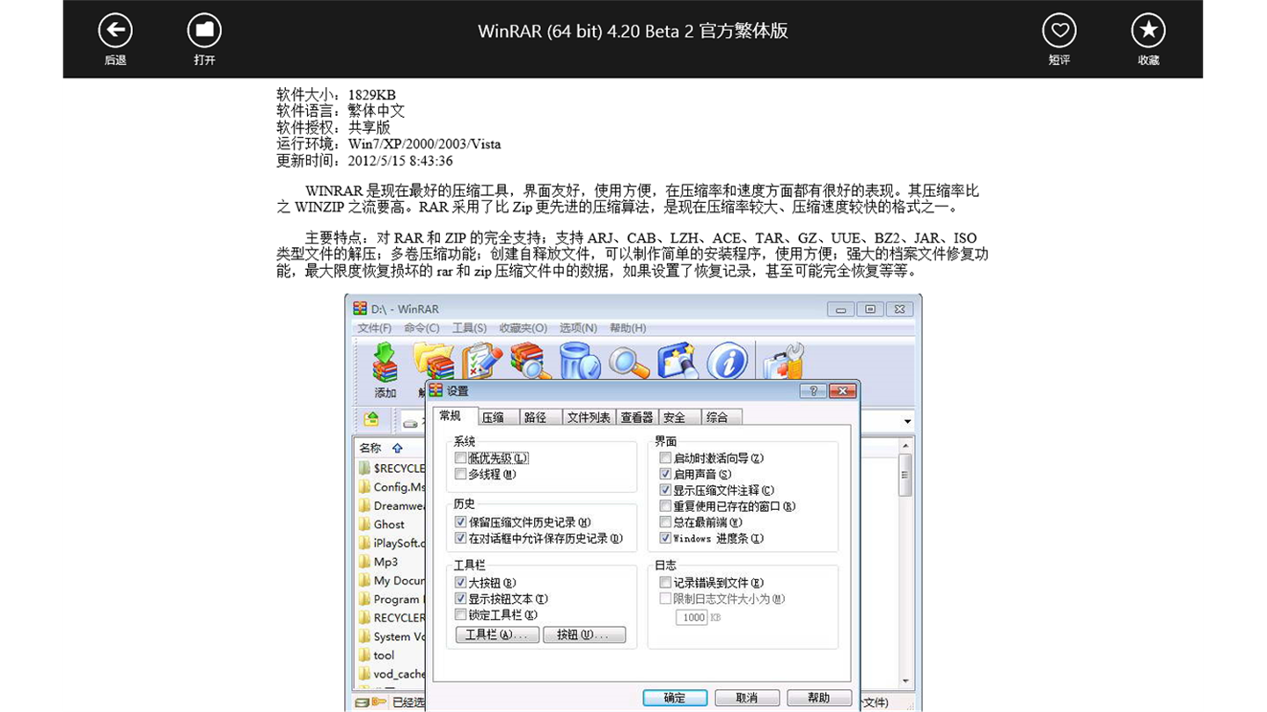Open Find with the magnifying glass icon

tap(629, 362)
